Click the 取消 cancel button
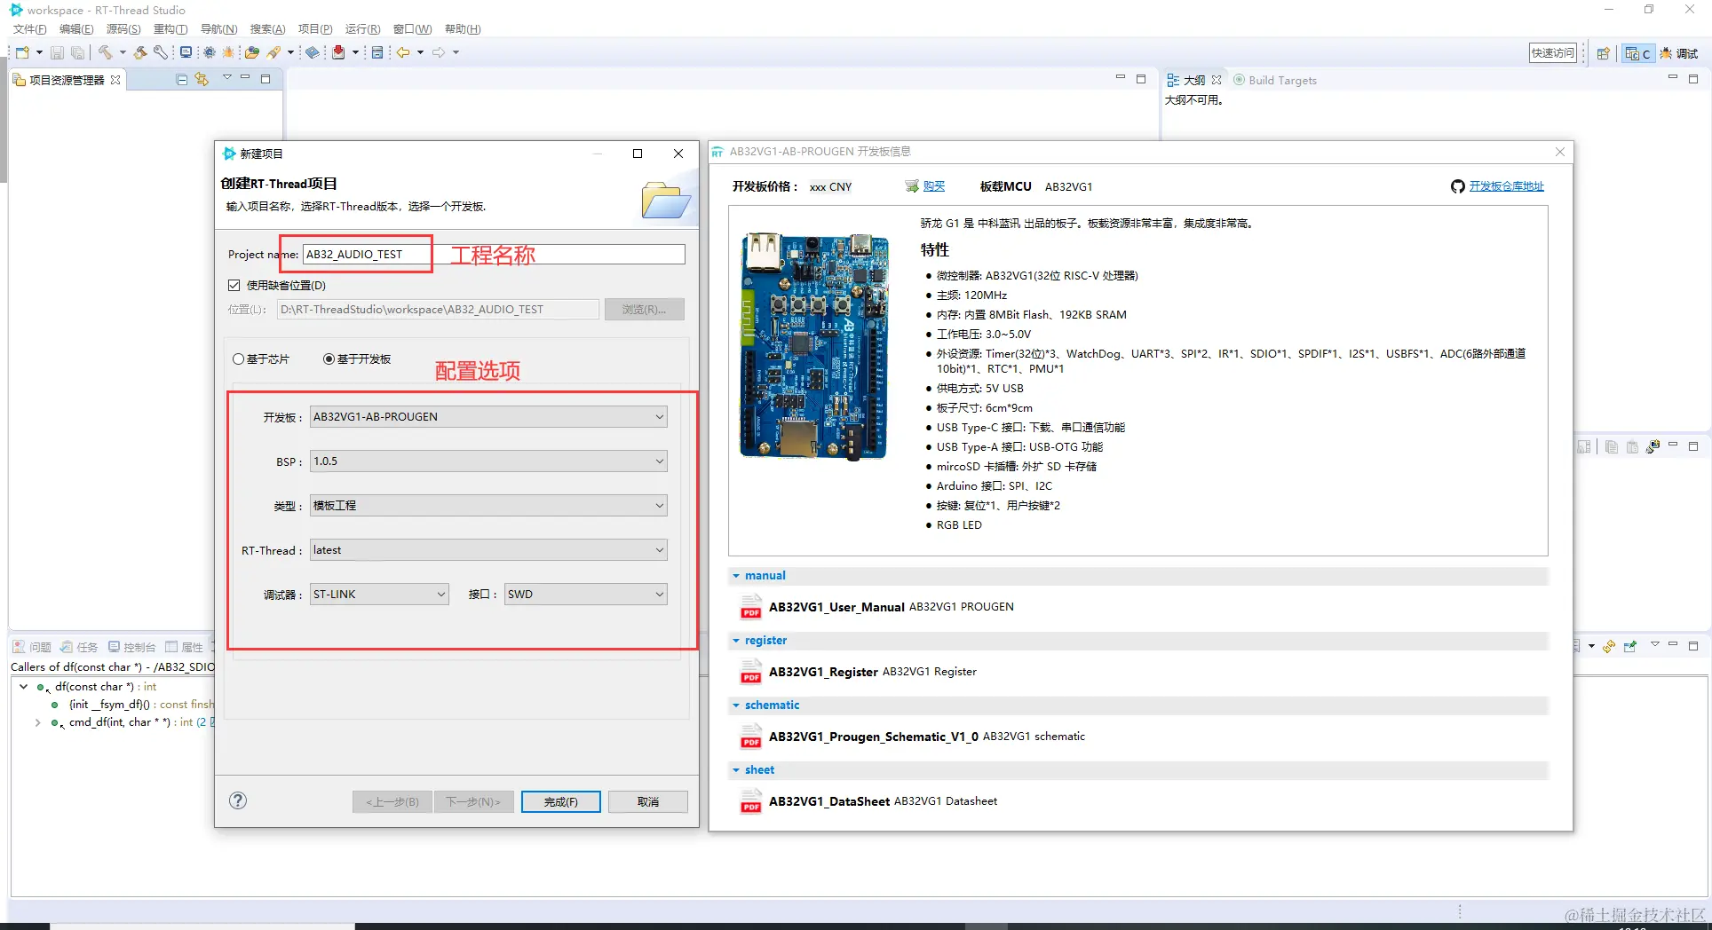This screenshot has width=1712, height=930. point(648,801)
